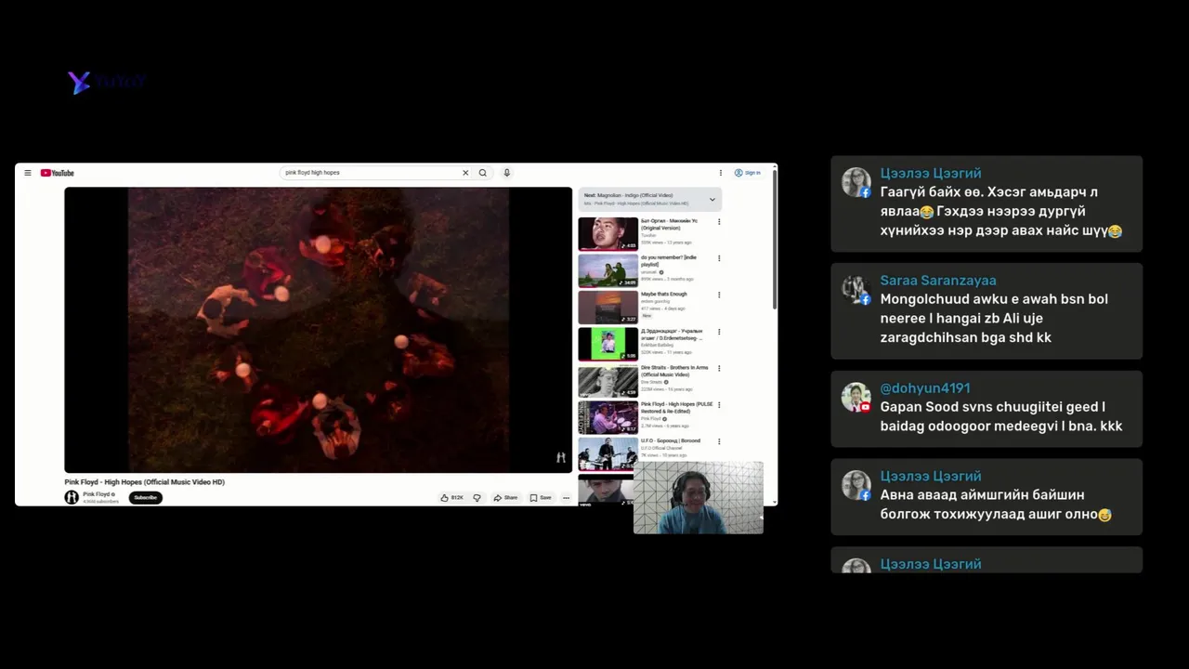The width and height of the screenshot is (1189, 669).
Task: Click the '@dohyun4191' chat username
Action: (925, 388)
